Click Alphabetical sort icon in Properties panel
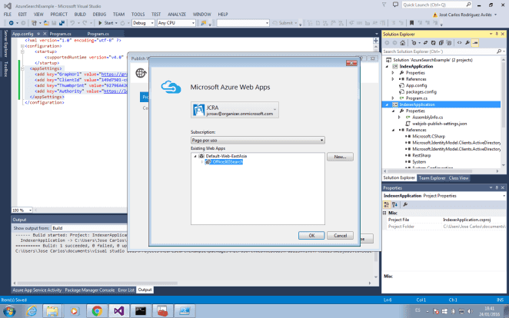 (394, 204)
